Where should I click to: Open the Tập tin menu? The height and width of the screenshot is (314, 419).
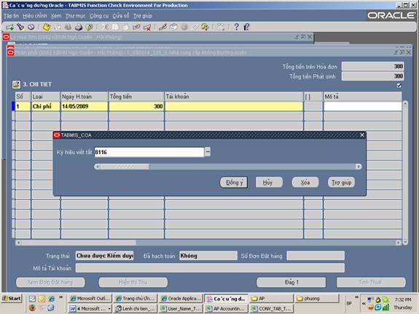(11, 16)
